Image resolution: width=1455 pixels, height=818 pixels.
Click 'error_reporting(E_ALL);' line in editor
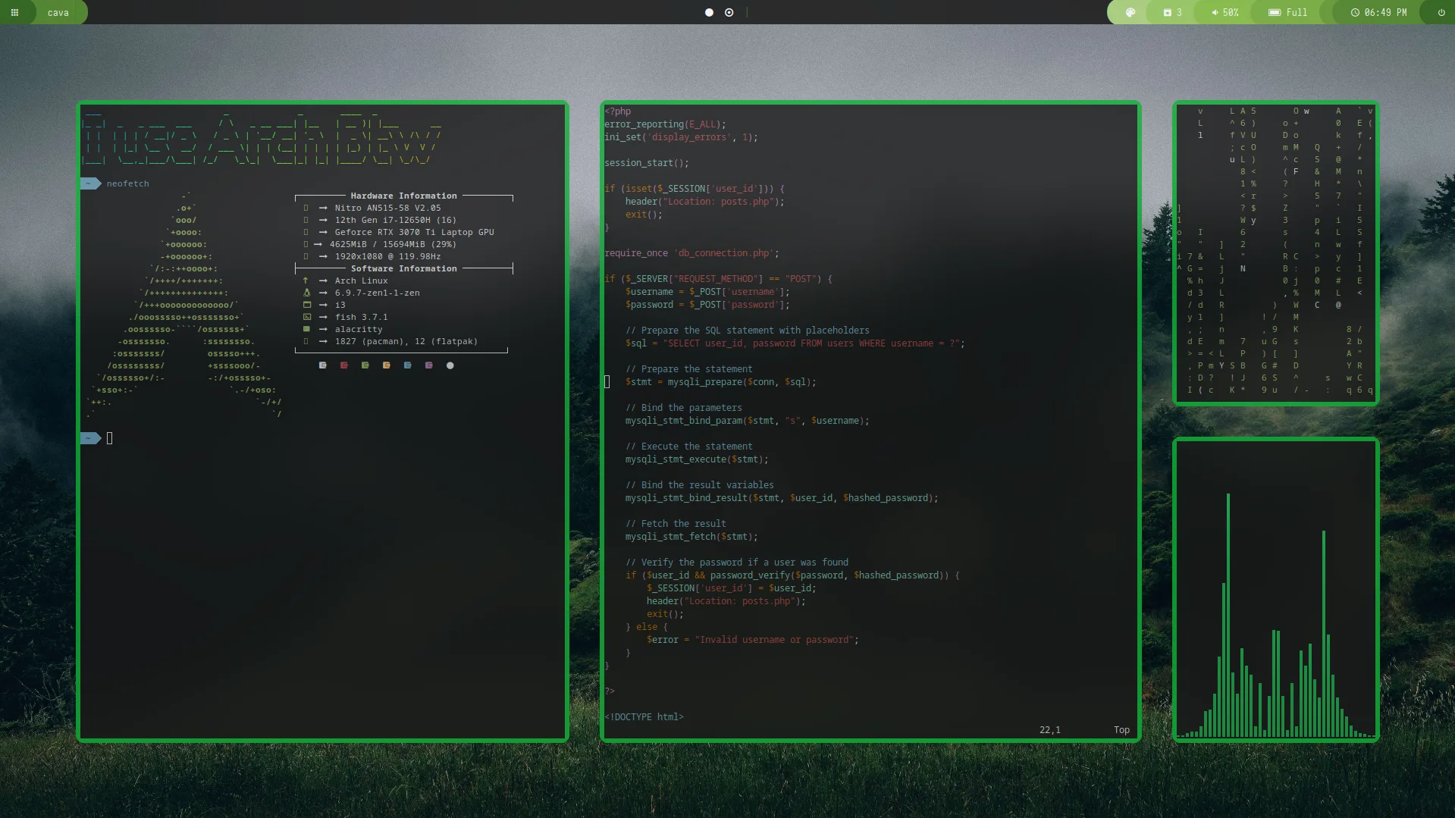[665, 124]
